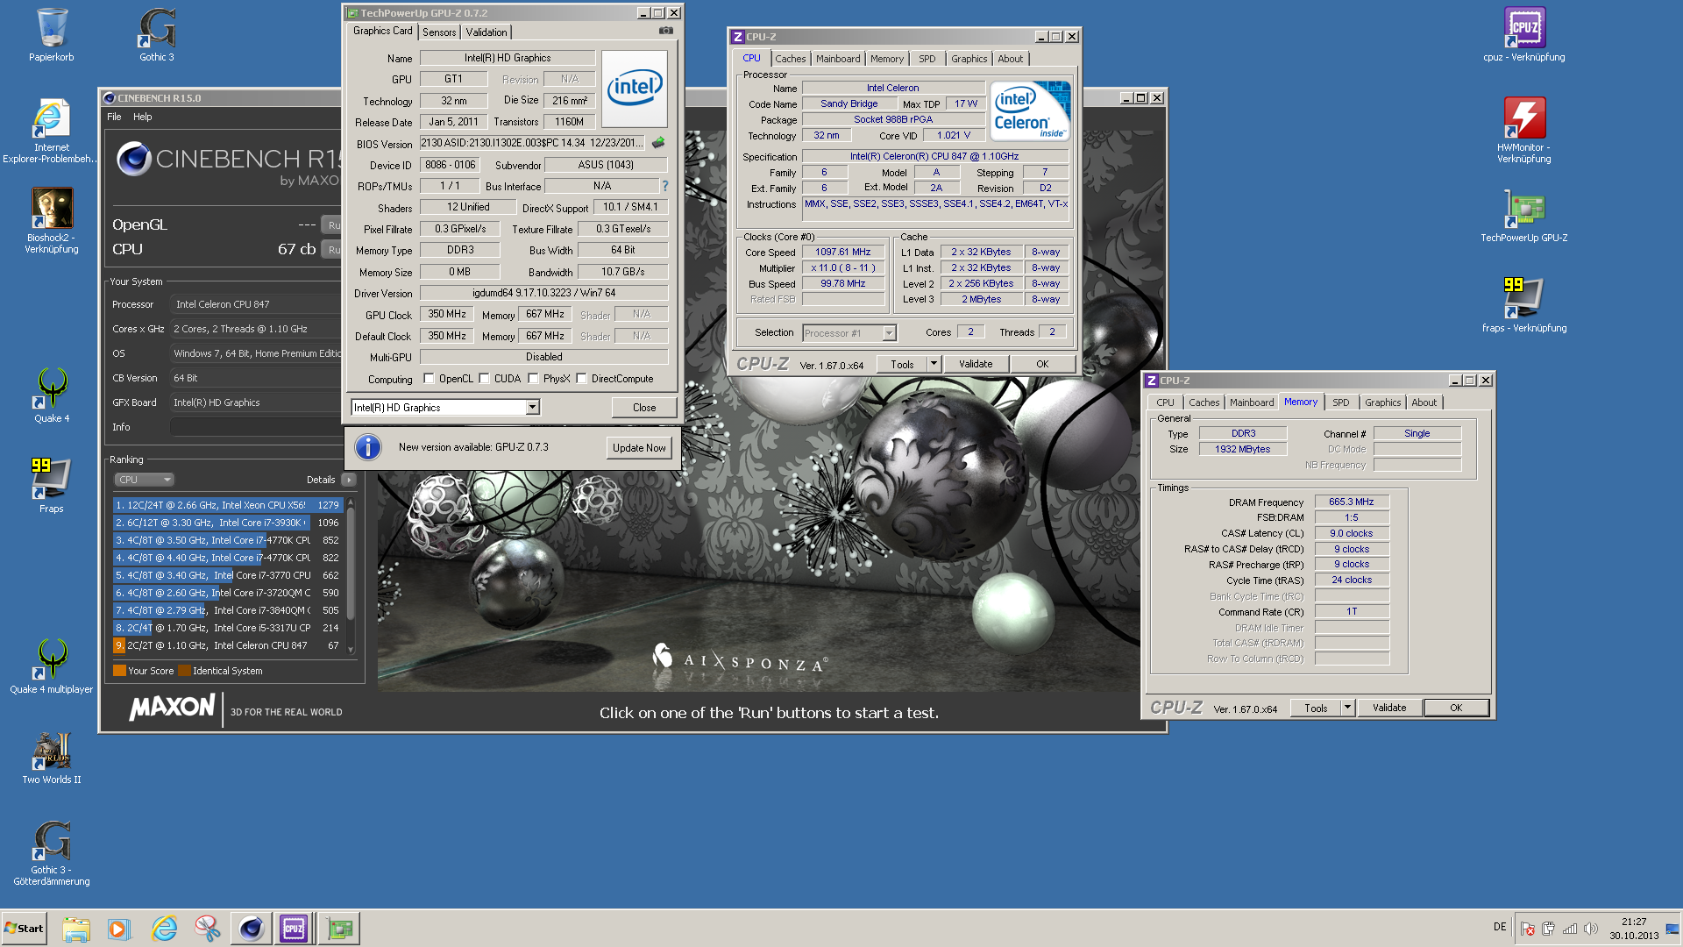The height and width of the screenshot is (947, 1683).
Task: Toggle the PhysX checkbox in GPU-Z
Action: pyautogui.click(x=533, y=379)
